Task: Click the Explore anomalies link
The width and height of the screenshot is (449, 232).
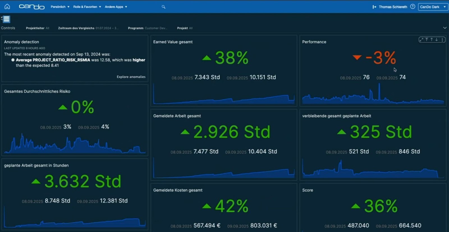Action: click(x=131, y=77)
